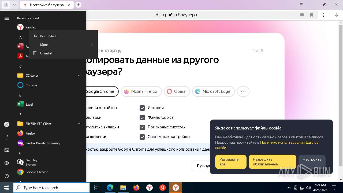Click Разрешить все cookie button
This screenshot has height=193, width=343.
[x=231, y=162]
